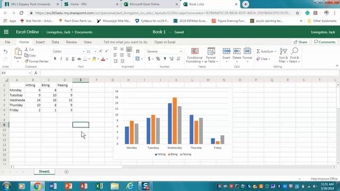Open Format as Table menu
The height and width of the screenshot is (191, 340).
tap(211, 55)
